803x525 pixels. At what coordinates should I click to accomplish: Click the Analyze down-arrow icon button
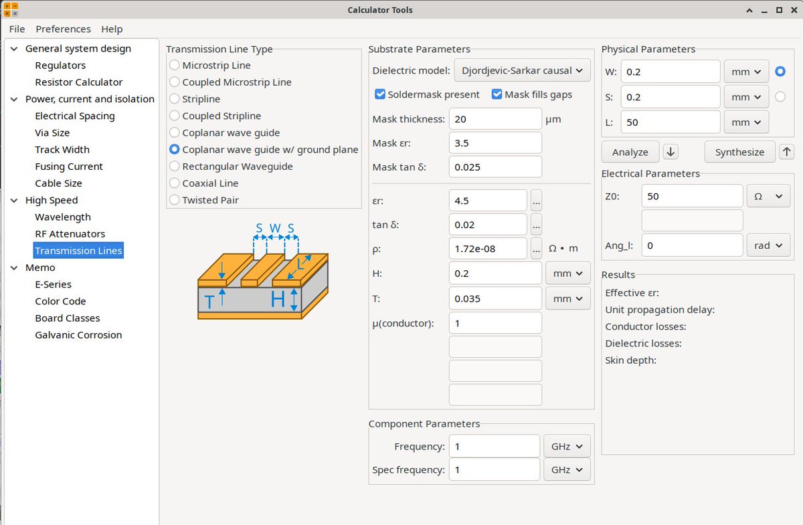pos(671,152)
